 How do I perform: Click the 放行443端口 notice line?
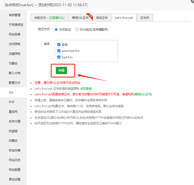78,123
